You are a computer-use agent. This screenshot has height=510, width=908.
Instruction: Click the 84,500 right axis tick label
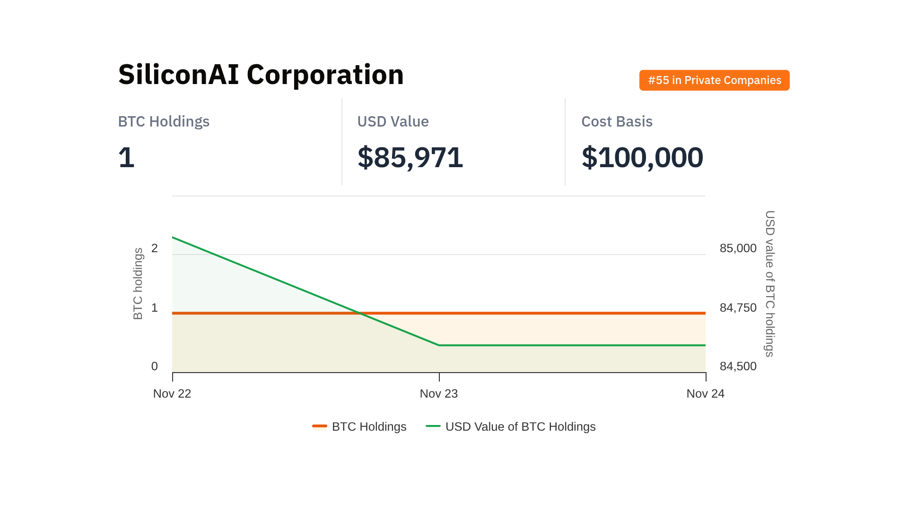[x=738, y=366]
